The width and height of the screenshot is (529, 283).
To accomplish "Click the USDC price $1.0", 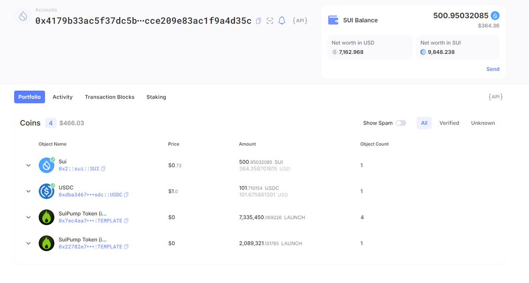I will [173, 191].
